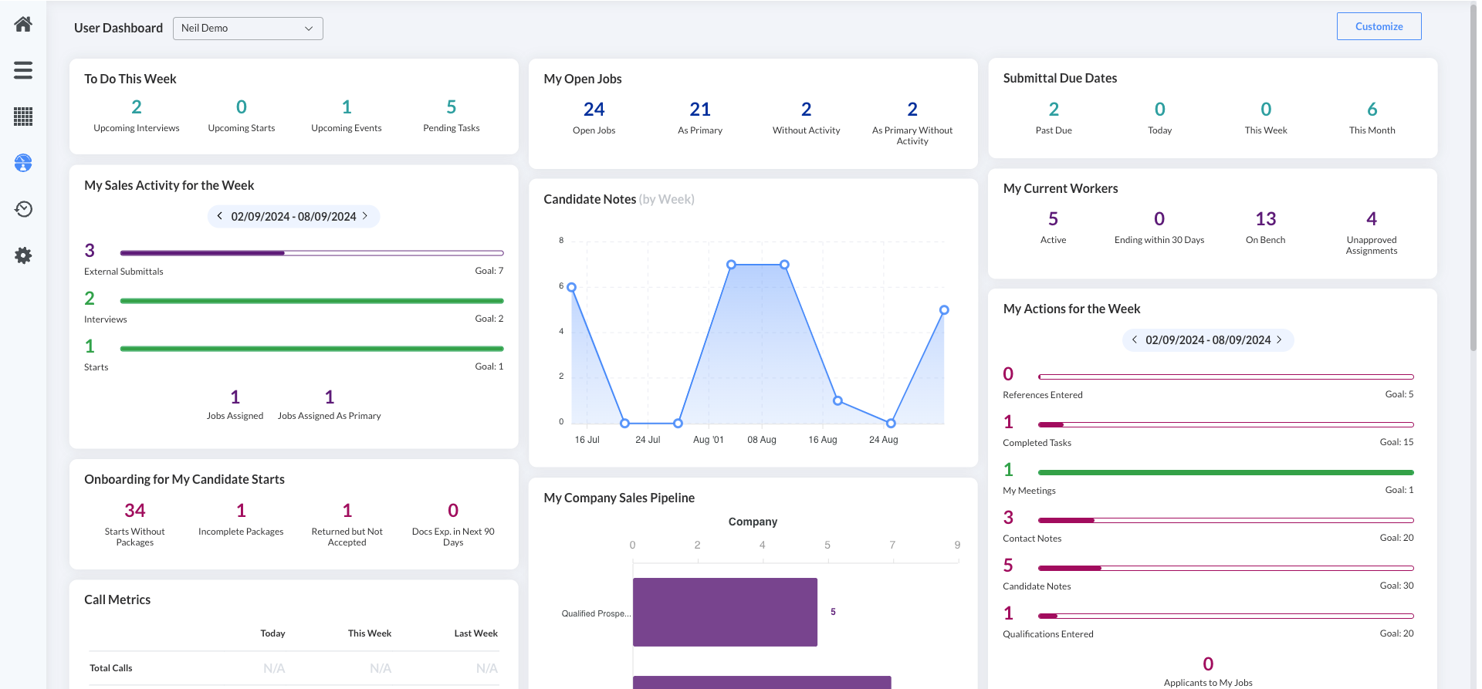Open Returned but Not Accepted count

(x=347, y=511)
